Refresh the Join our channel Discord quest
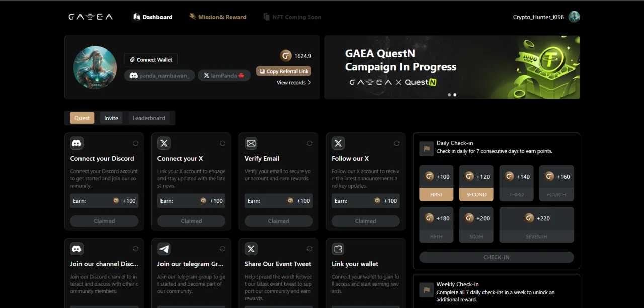644x308 pixels. [x=135, y=249]
